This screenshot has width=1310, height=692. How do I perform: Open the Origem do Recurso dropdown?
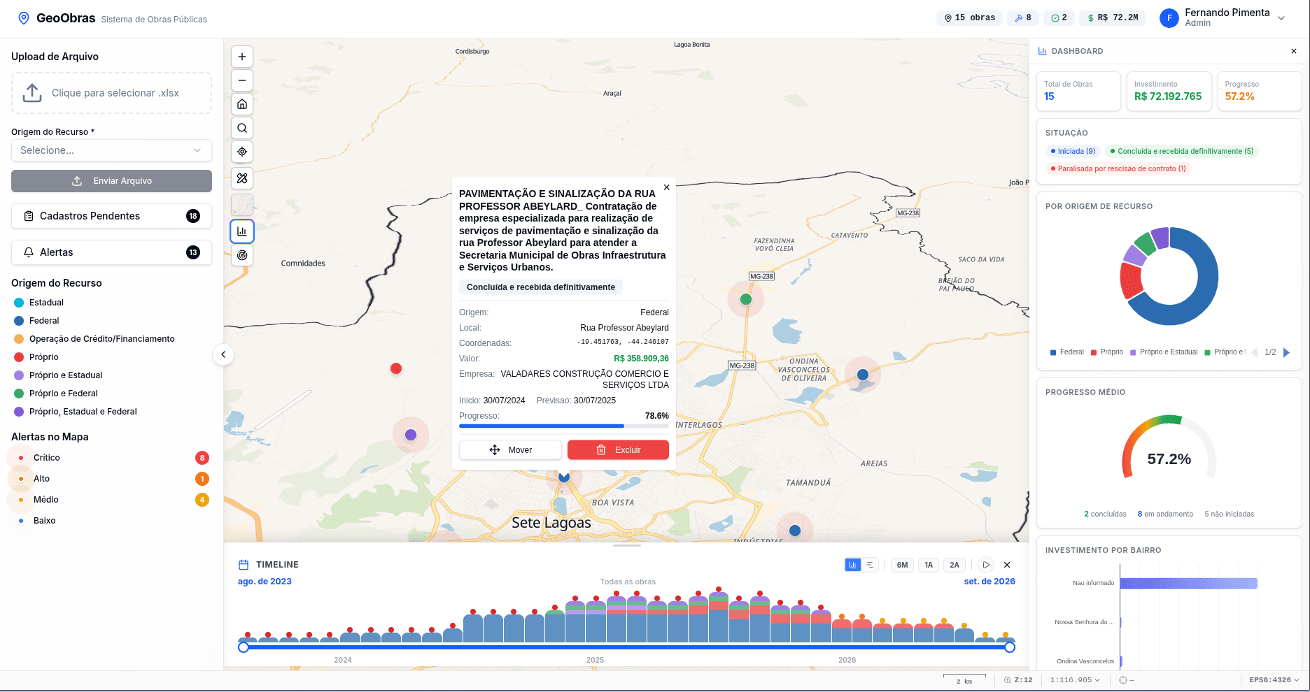pyautogui.click(x=111, y=150)
